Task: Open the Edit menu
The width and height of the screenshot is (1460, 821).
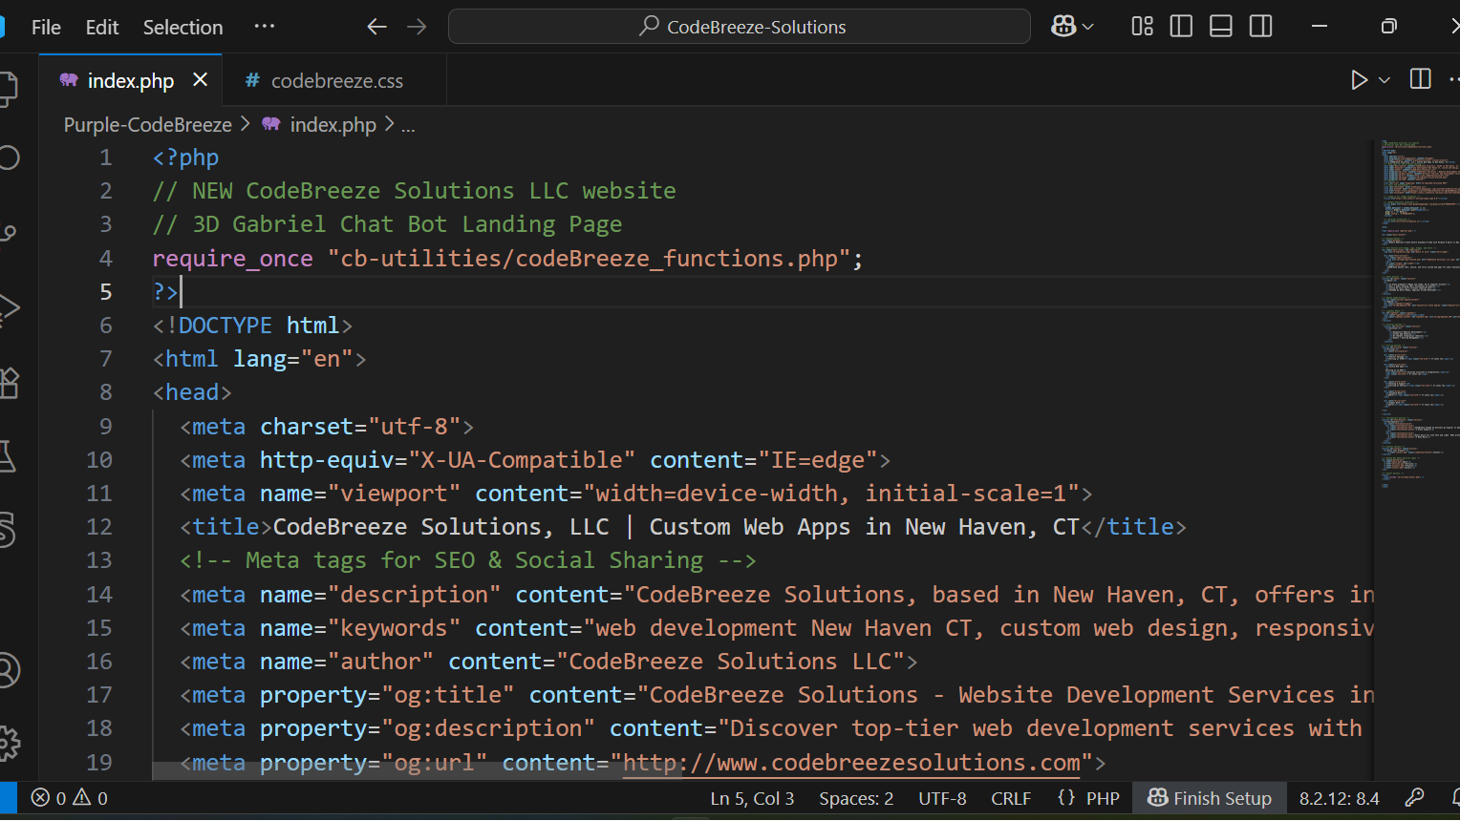Action: pyautogui.click(x=101, y=27)
